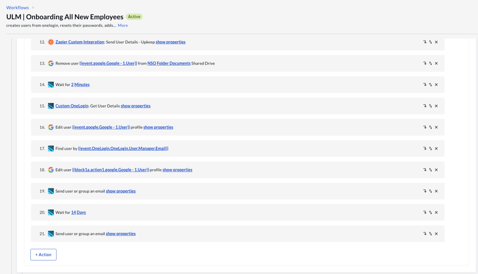Remove step 20 with its X icon
Image resolution: width=478 pixels, height=274 pixels.
click(x=436, y=212)
